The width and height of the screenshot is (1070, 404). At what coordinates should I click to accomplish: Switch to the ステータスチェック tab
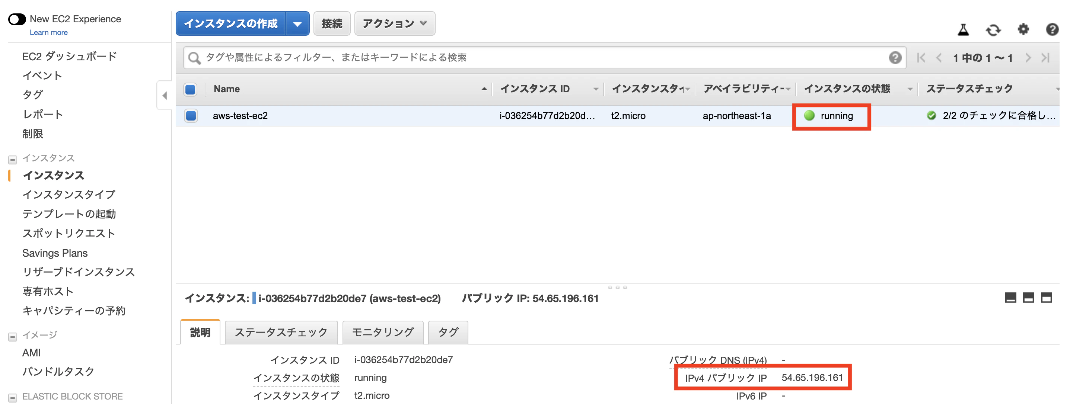281,332
